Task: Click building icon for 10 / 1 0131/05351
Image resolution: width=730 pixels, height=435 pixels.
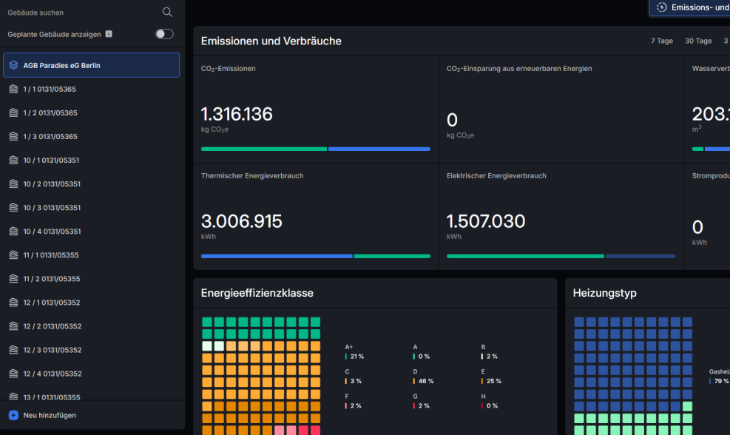Action: pos(13,161)
